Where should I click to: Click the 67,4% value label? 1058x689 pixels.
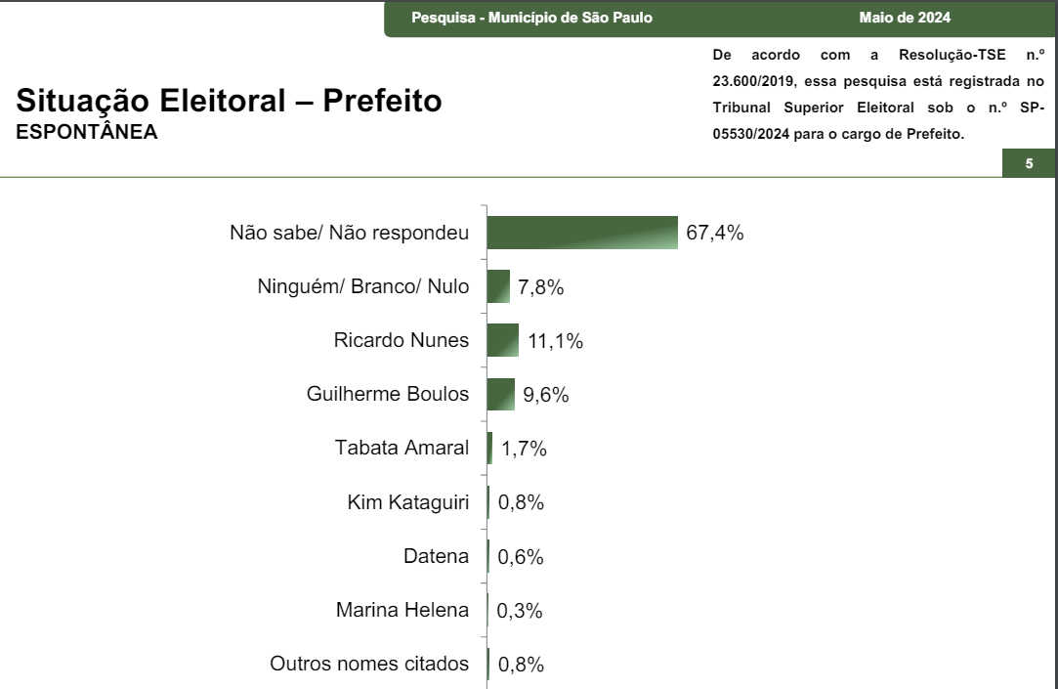(x=714, y=233)
